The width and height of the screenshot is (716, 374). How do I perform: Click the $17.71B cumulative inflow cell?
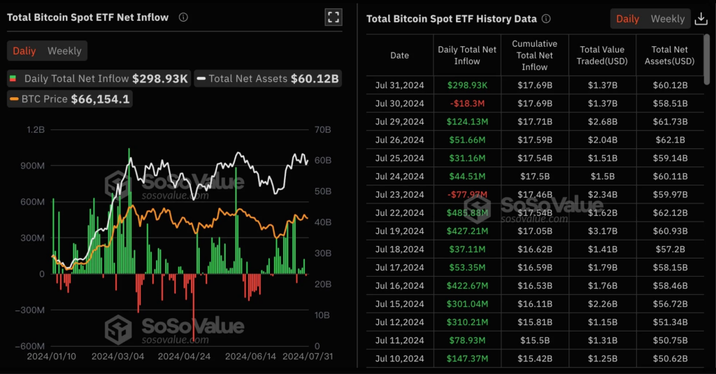pyautogui.click(x=535, y=122)
